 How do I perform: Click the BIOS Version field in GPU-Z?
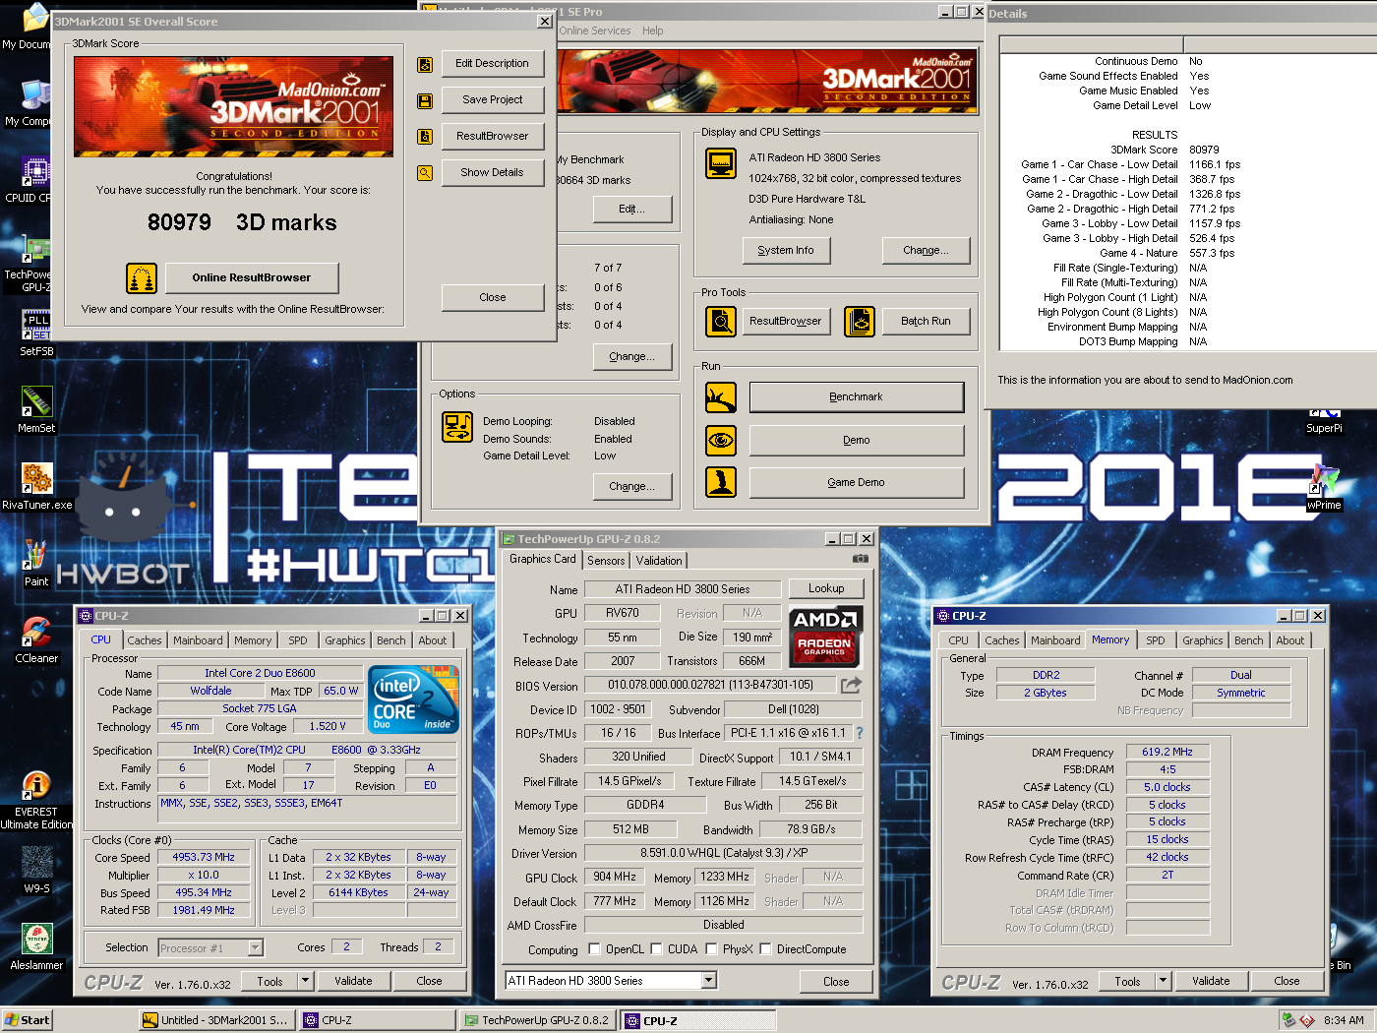tap(710, 685)
